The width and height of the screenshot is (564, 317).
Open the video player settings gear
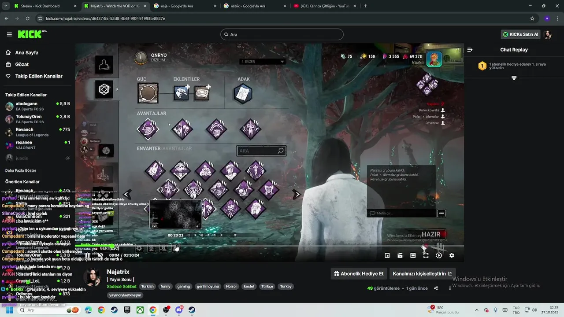(x=452, y=255)
